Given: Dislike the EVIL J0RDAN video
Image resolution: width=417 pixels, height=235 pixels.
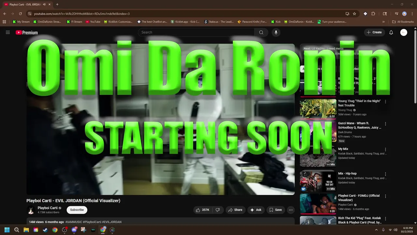Looking at the screenshot, I should (218, 210).
